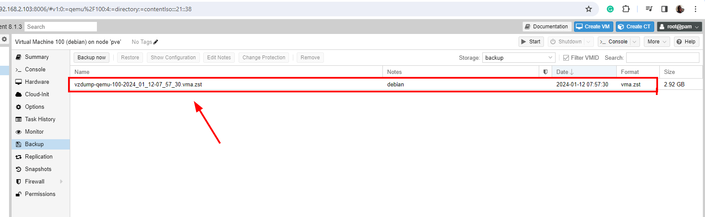Expand the Firewall submenu arrow
Image resolution: width=705 pixels, height=217 pixels.
[62, 182]
